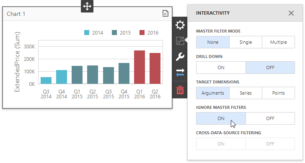
Task: Select Points as target dimension
Action: point(278,93)
